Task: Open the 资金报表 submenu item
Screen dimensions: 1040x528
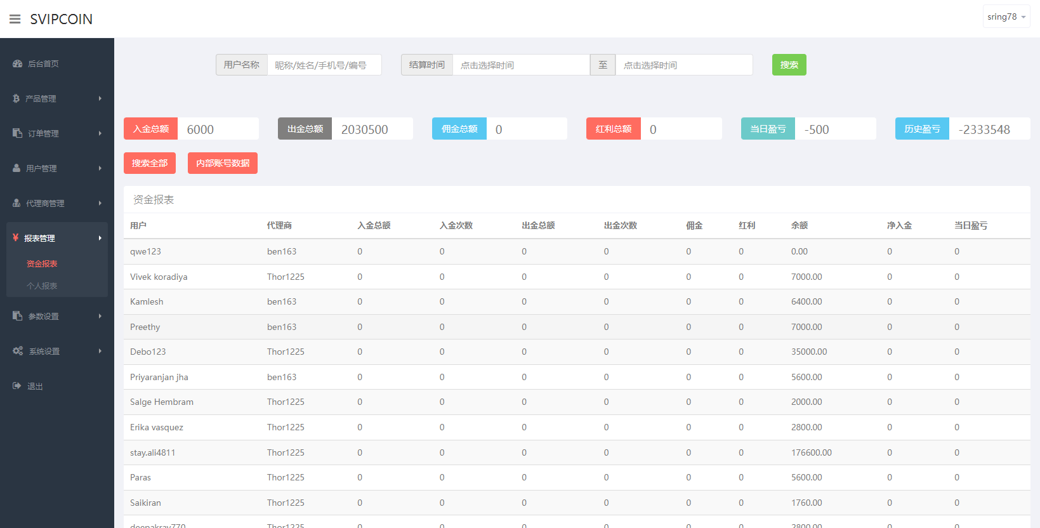Action: coord(42,264)
